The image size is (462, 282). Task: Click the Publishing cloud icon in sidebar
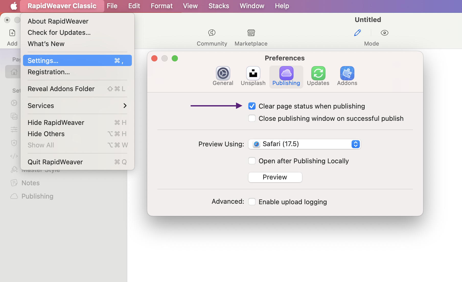click(x=14, y=196)
